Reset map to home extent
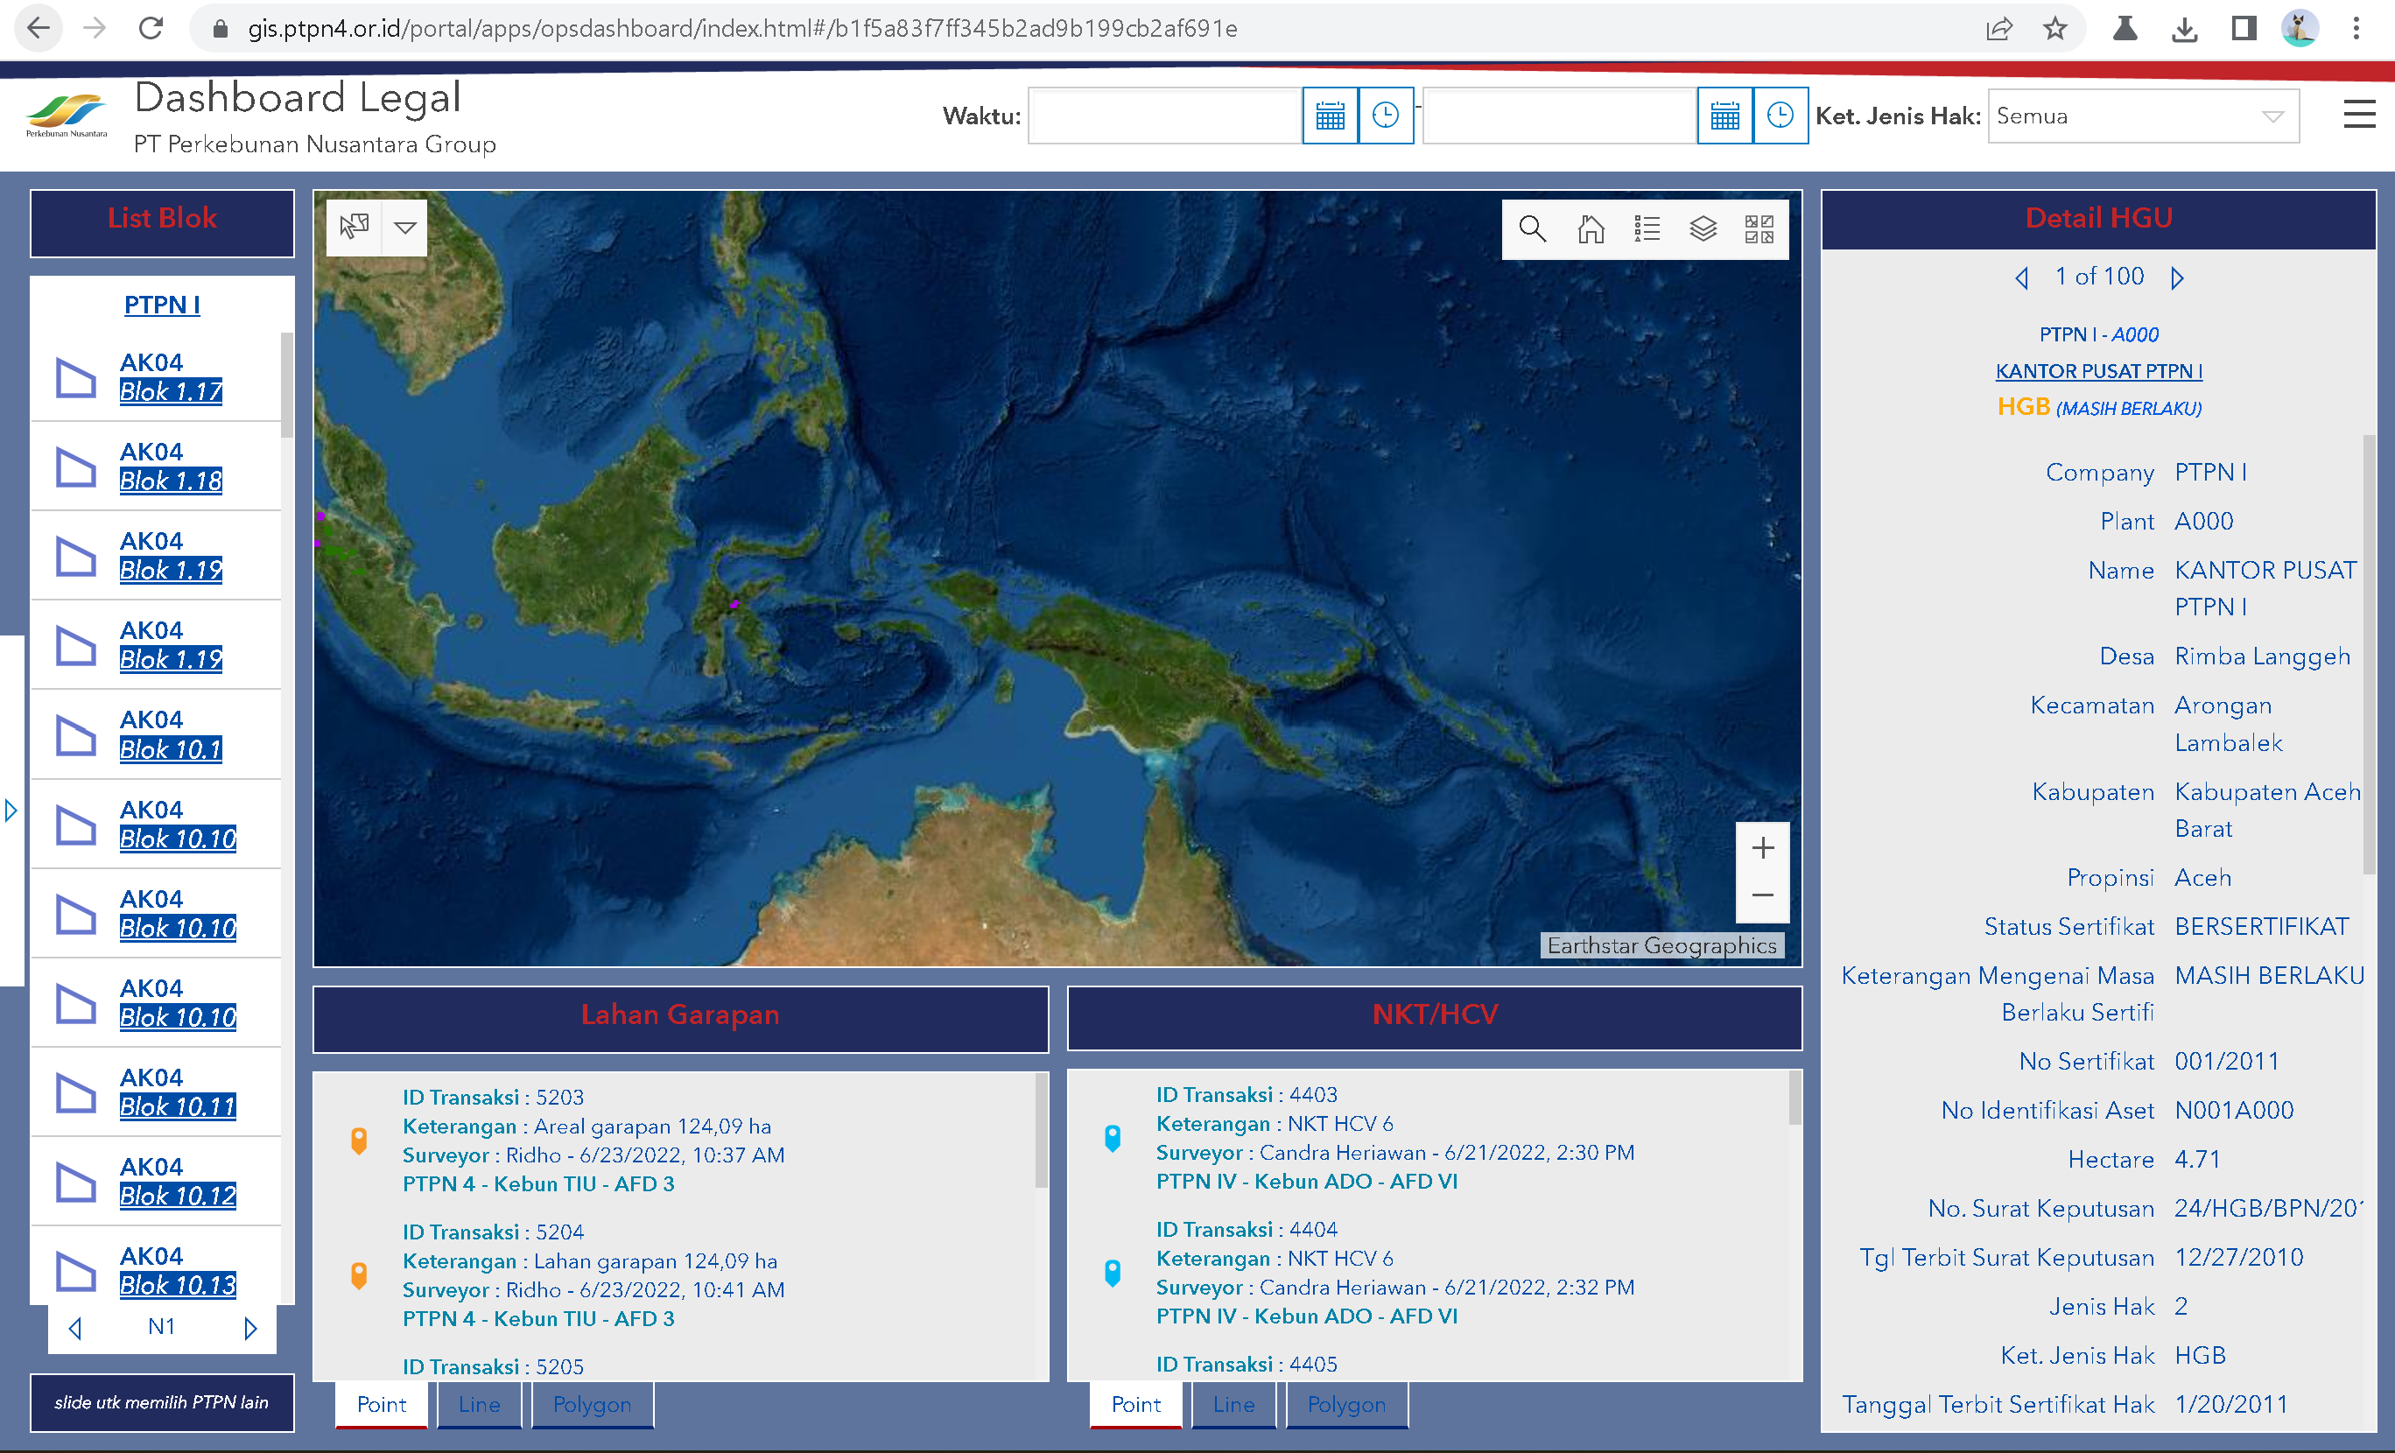Image resolution: width=2395 pixels, height=1453 pixels. pyautogui.click(x=1591, y=229)
